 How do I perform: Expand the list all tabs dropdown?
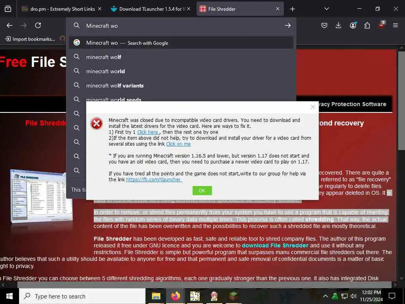[x=326, y=9]
